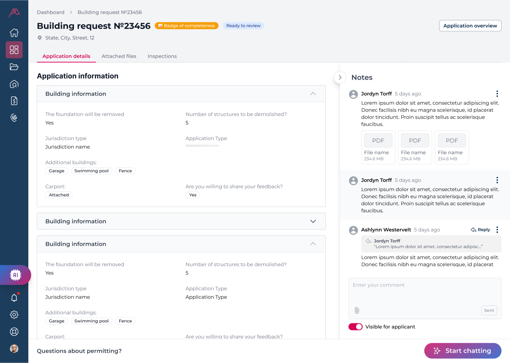
Task: Click the Start chatting button
Action: click(463, 351)
